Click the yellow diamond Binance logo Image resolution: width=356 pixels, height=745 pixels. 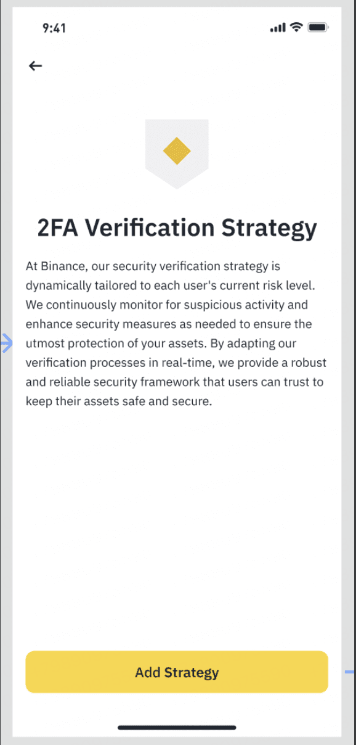[177, 151]
